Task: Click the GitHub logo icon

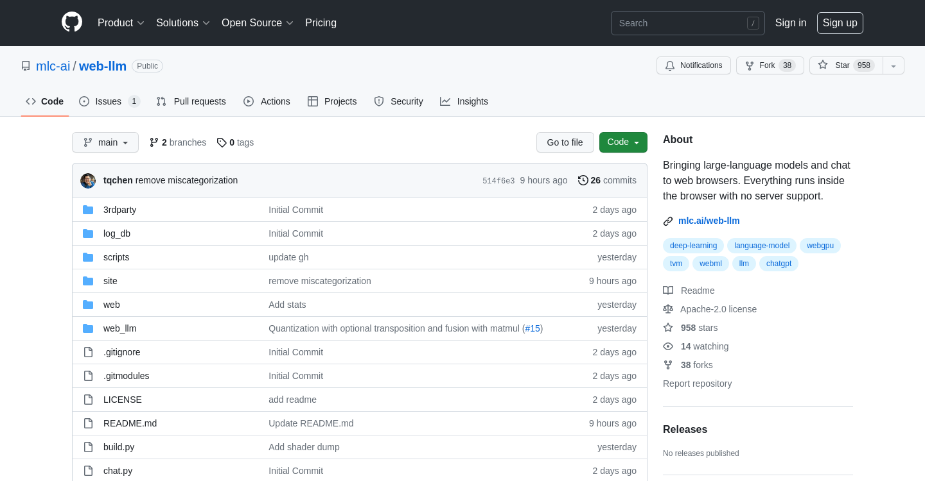Action: click(72, 22)
